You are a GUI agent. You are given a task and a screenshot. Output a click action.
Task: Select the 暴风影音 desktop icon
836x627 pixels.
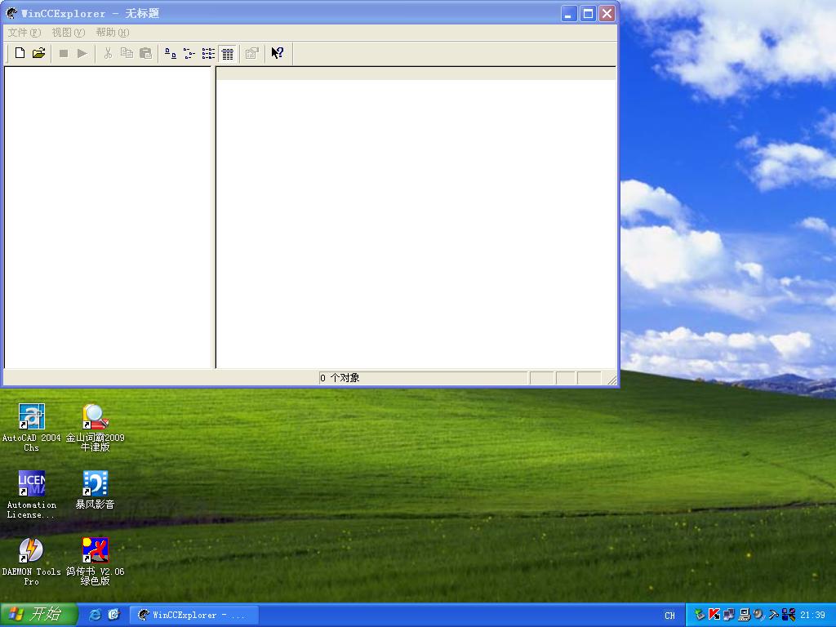point(95,490)
